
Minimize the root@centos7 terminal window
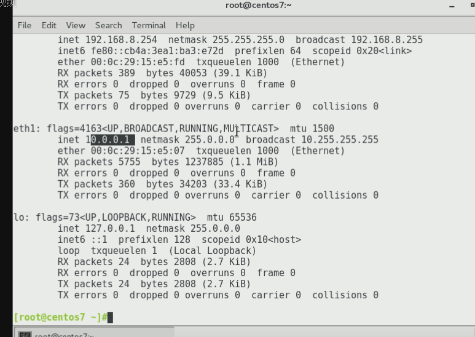point(452,6)
